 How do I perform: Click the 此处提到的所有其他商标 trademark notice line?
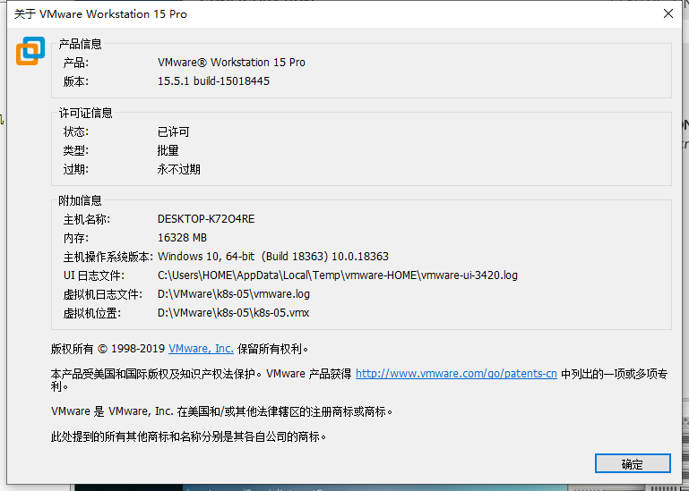pos(188,436)
